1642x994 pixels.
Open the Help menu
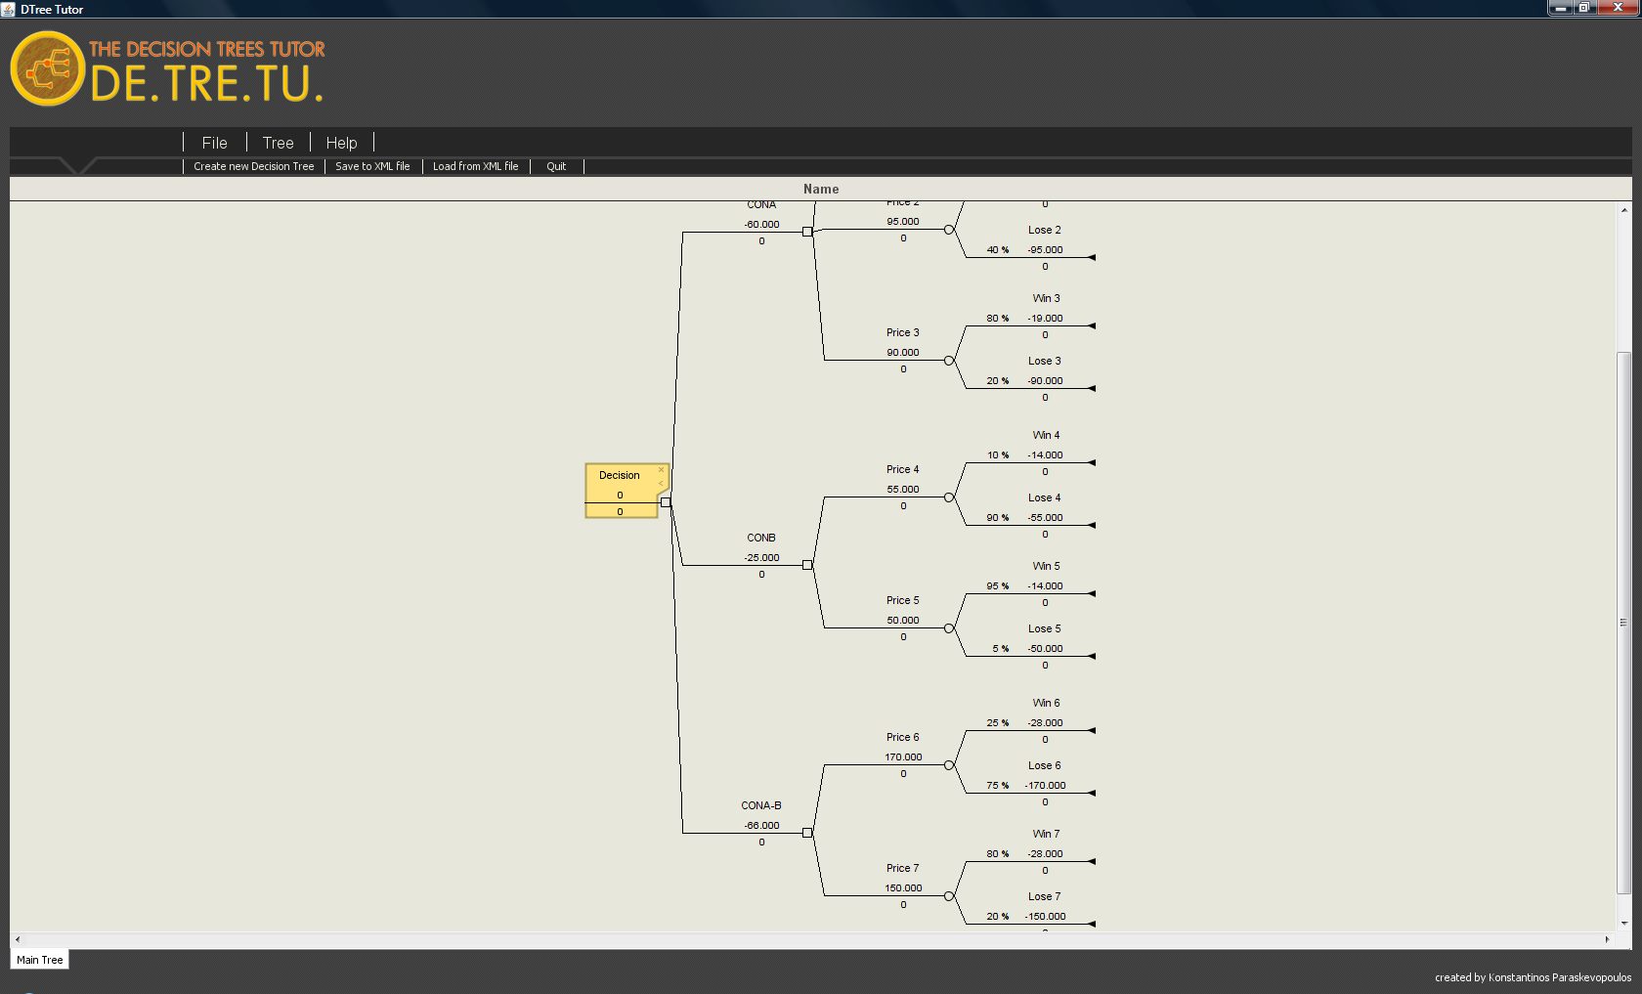341,143
